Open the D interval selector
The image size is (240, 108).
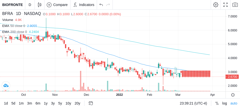click(30, 5)
